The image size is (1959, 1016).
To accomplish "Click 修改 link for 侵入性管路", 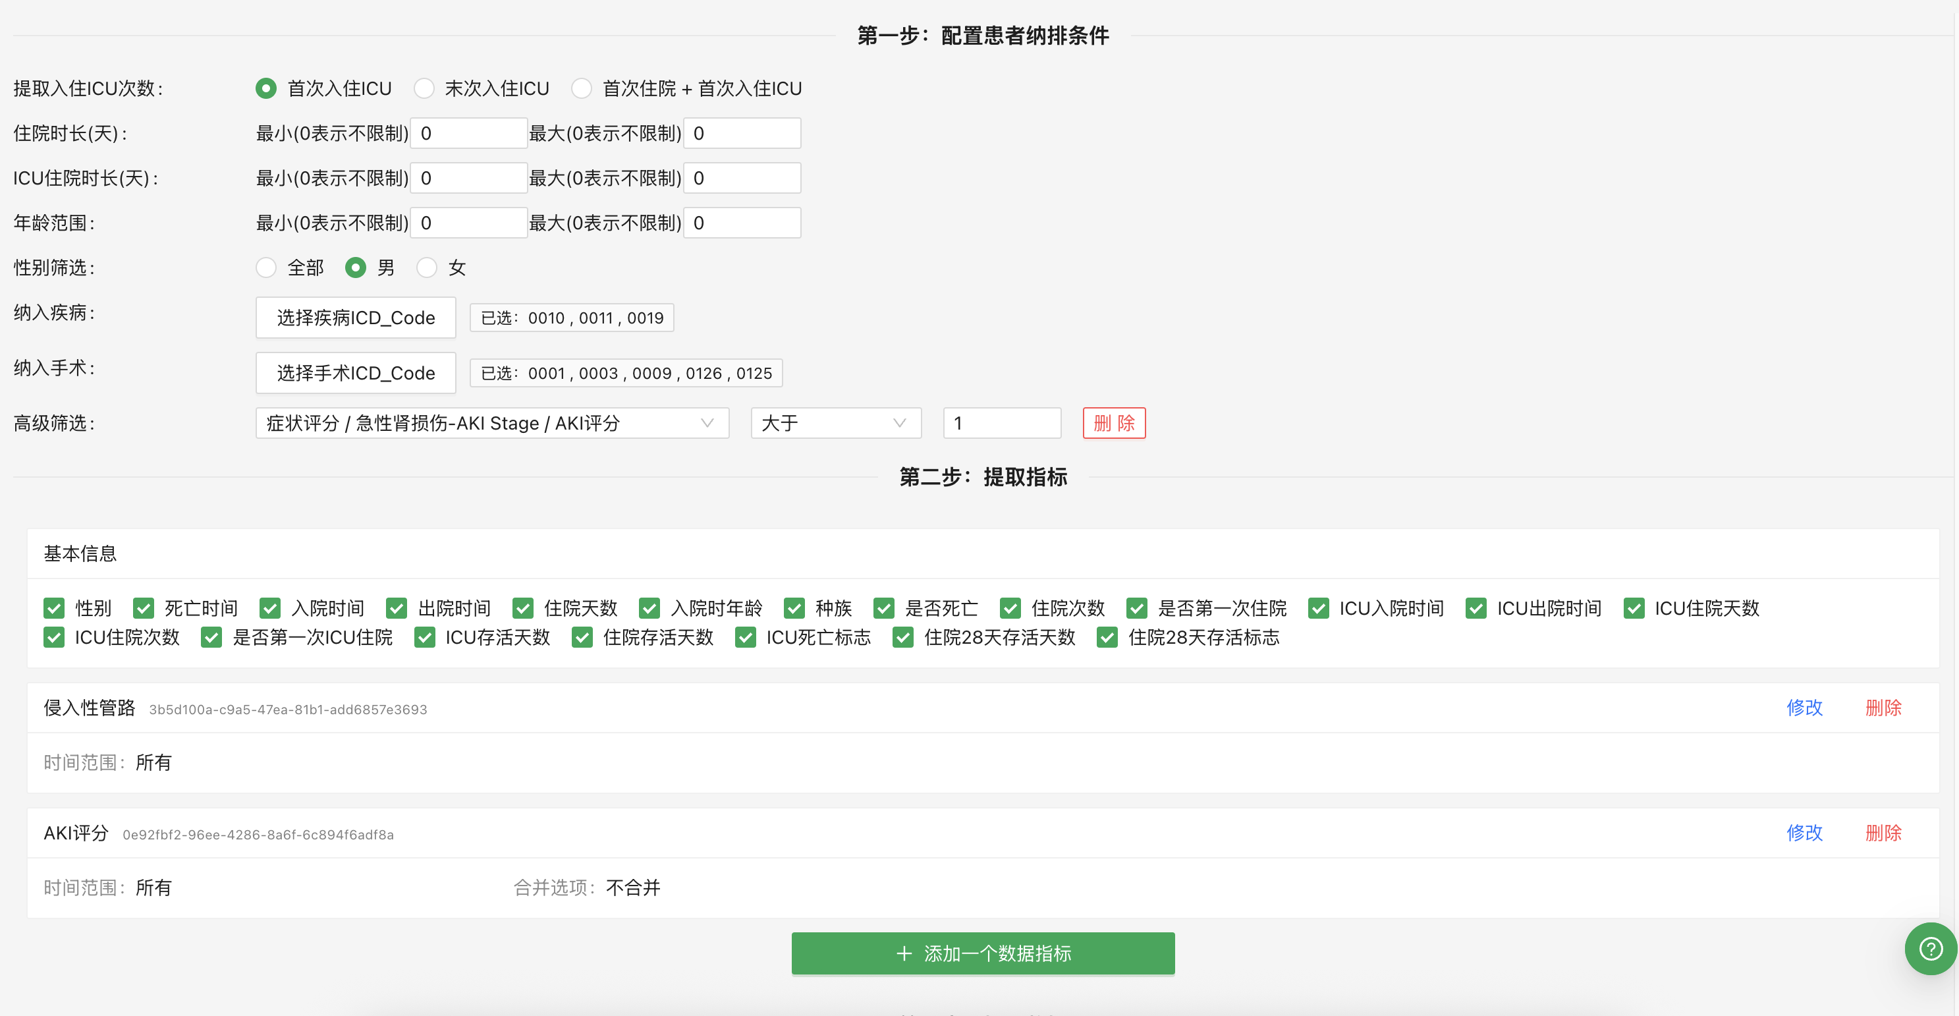I will tap(1804, 708).
